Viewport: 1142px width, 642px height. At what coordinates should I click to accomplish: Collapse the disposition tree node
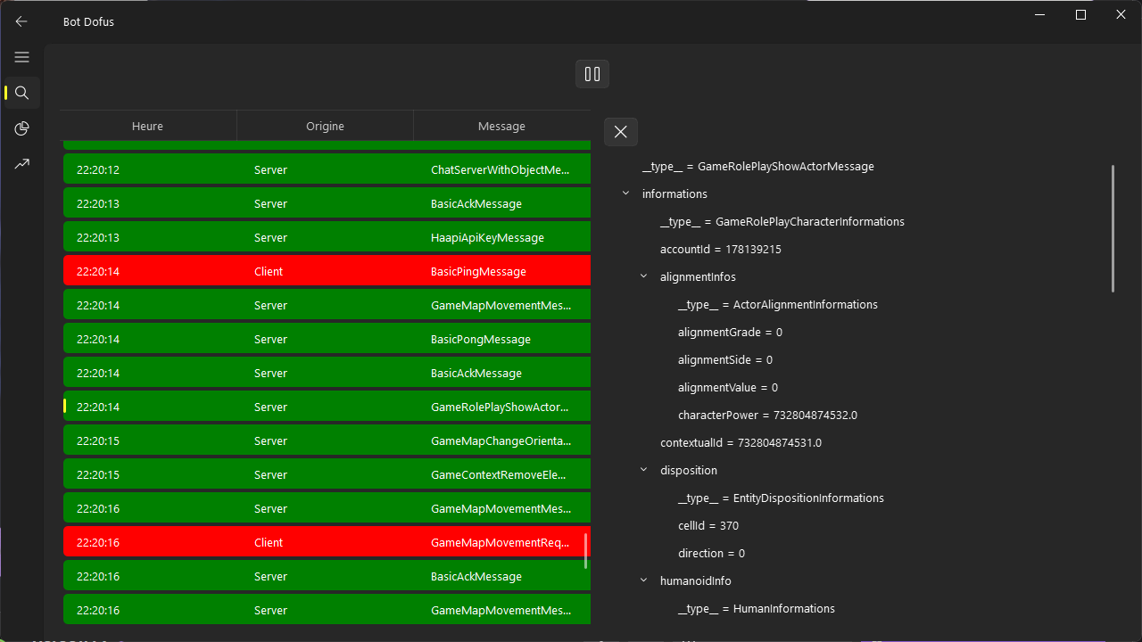tap(643, 470)
